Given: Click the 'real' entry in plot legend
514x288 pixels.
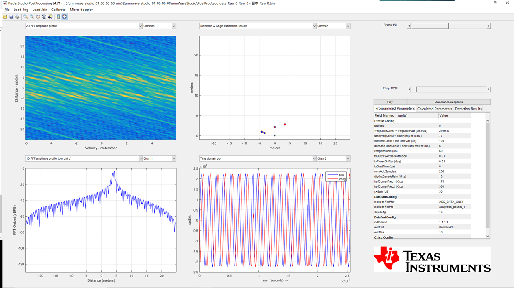Looking at the screenshot, I should 341,174.
